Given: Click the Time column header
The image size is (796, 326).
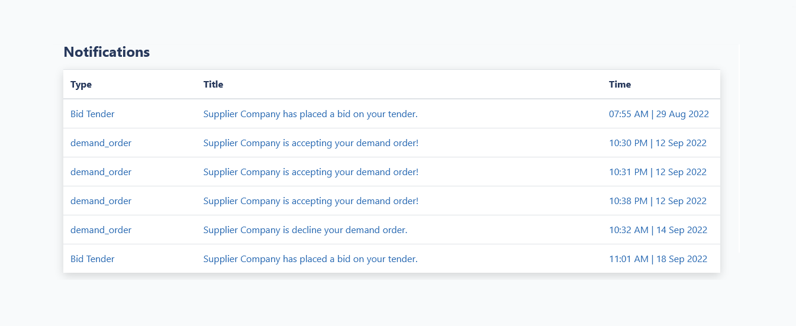Looking at the screenshot, I should [x=620, y=84].
